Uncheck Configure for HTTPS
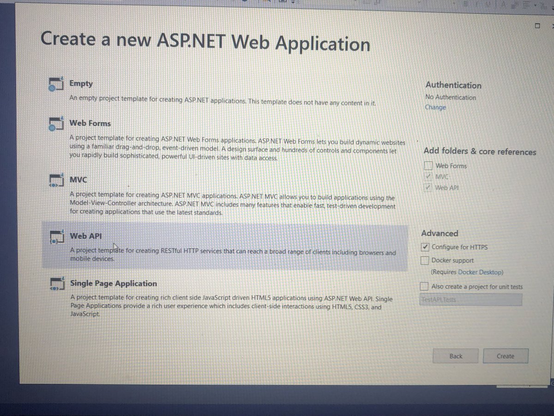The image size is (554, 416). pyautogui.click(x=425, y=247)
